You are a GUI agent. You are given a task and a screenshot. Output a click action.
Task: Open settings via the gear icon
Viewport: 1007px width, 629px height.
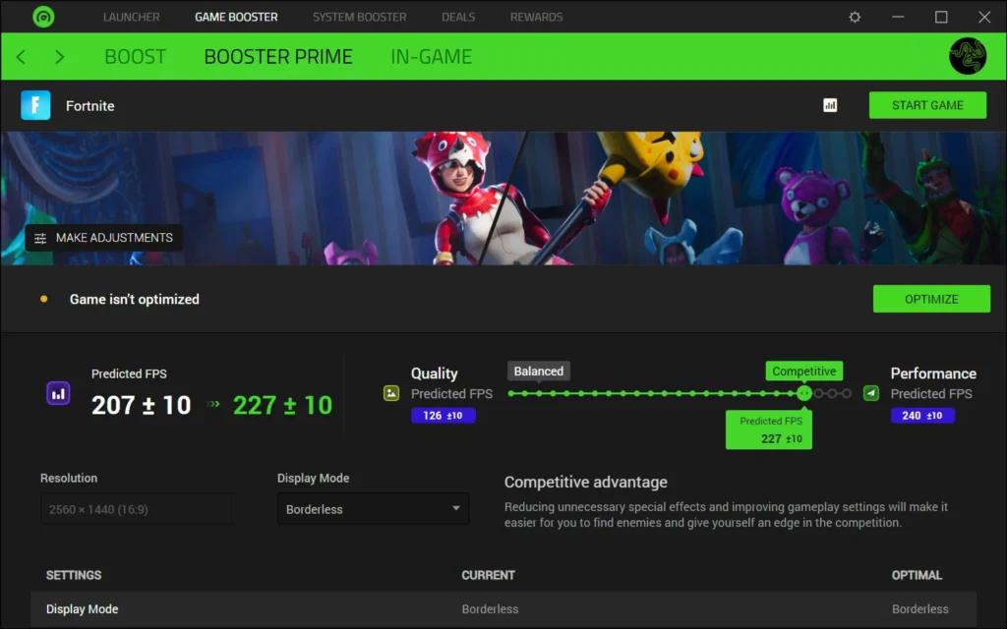(855, 18)
